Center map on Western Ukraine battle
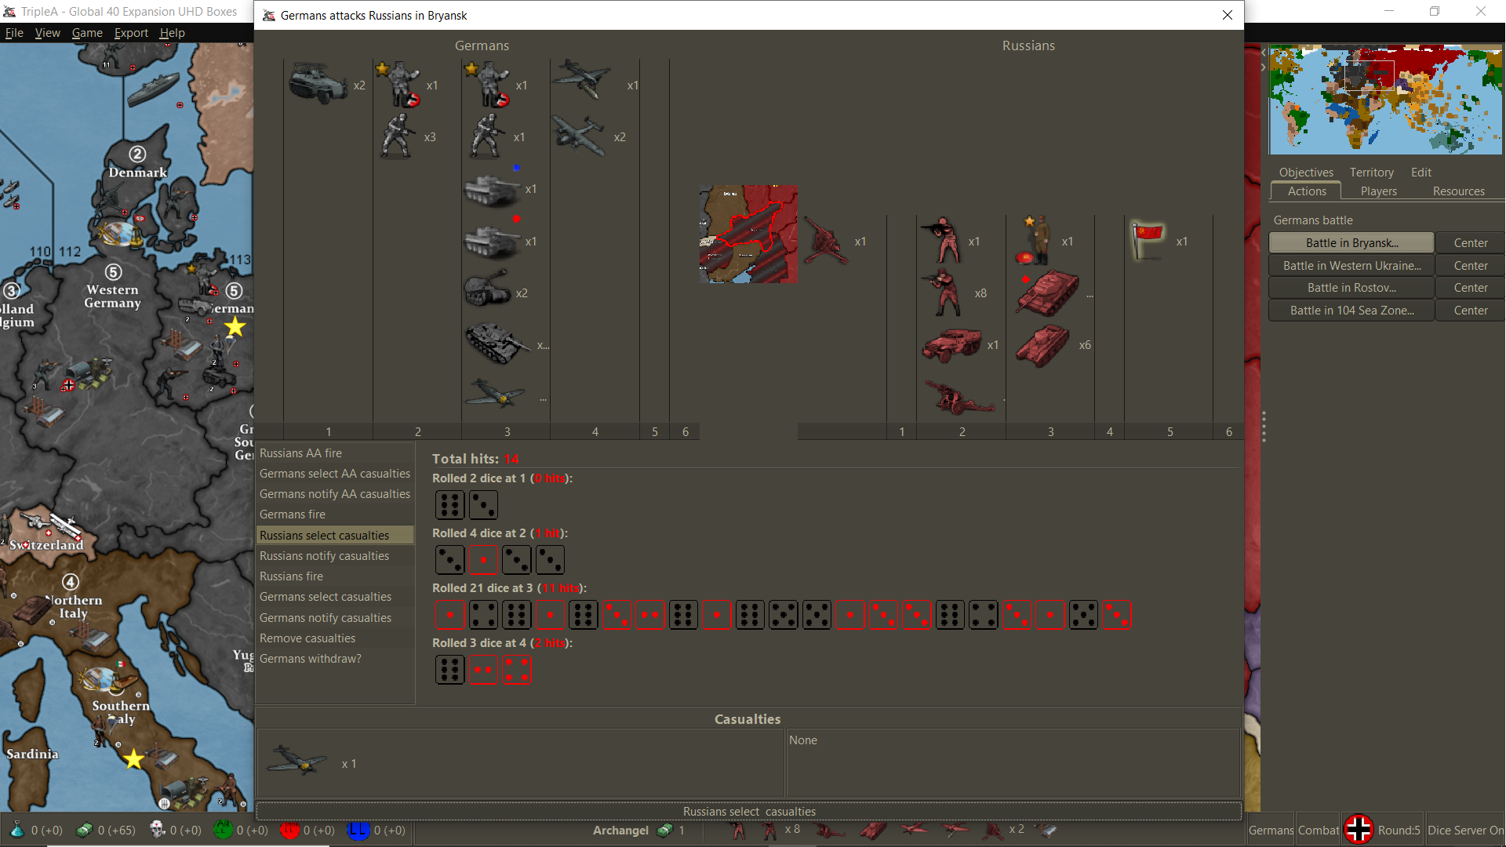This screenshot has height=847, width=1506. click(1470, 266)
